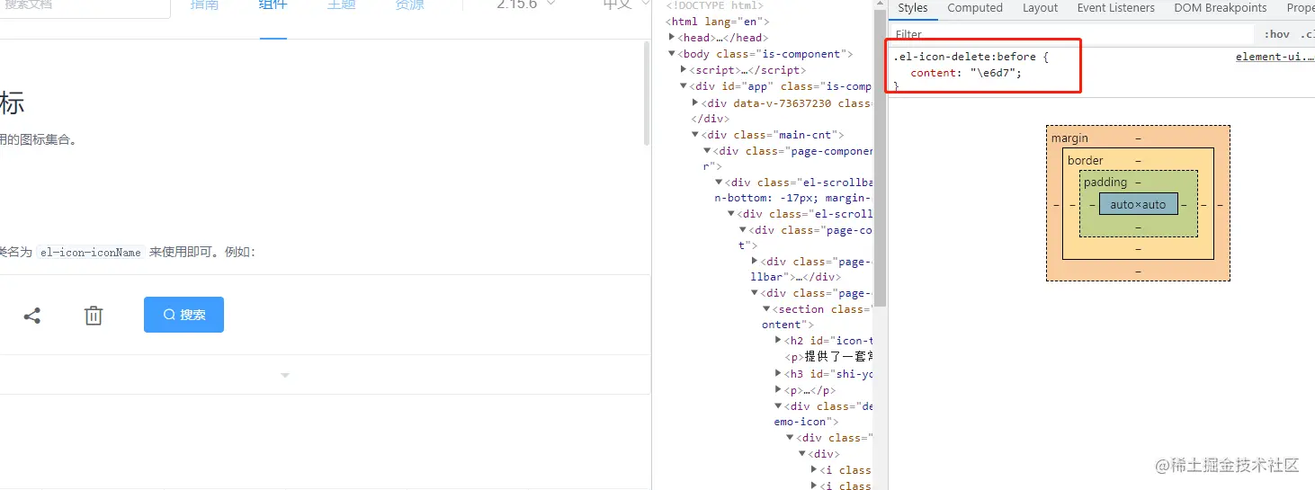Viewport: 1315px width, 490px height.
Task: Click the blue 搜索 search button
Action: (x=183, y=315)
